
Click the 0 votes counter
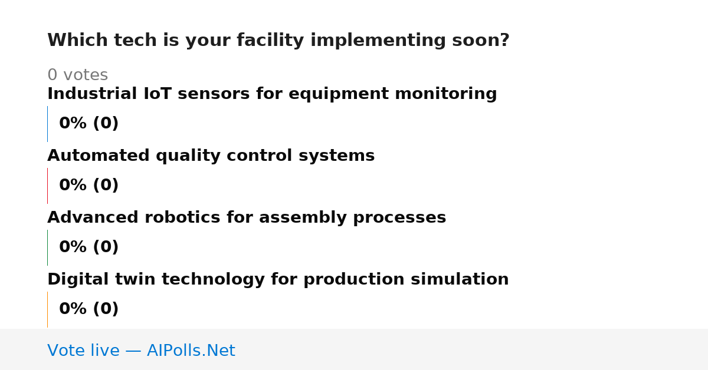(77, 75)
